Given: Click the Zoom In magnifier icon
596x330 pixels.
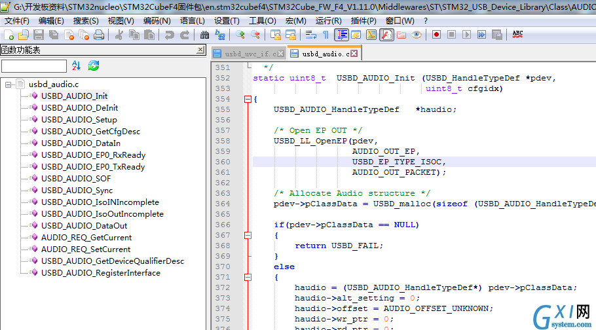Looking at the screenshot, I should pos(240,35).
